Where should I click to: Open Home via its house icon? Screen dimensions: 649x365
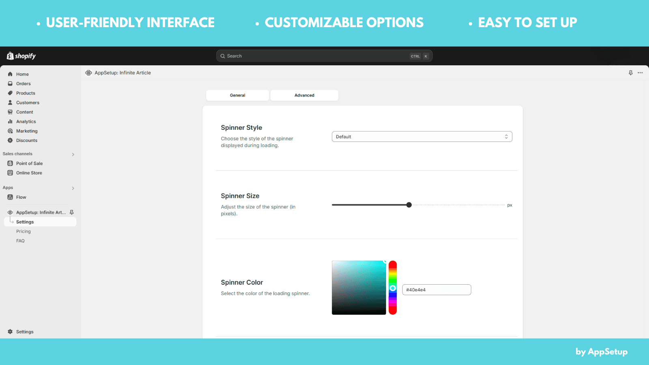point(10,74)
